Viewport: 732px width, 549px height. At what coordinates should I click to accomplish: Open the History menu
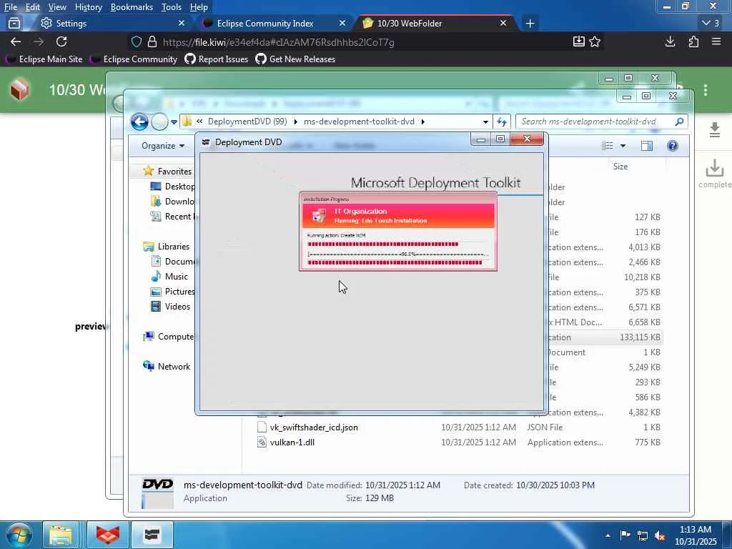pos(88,7)
